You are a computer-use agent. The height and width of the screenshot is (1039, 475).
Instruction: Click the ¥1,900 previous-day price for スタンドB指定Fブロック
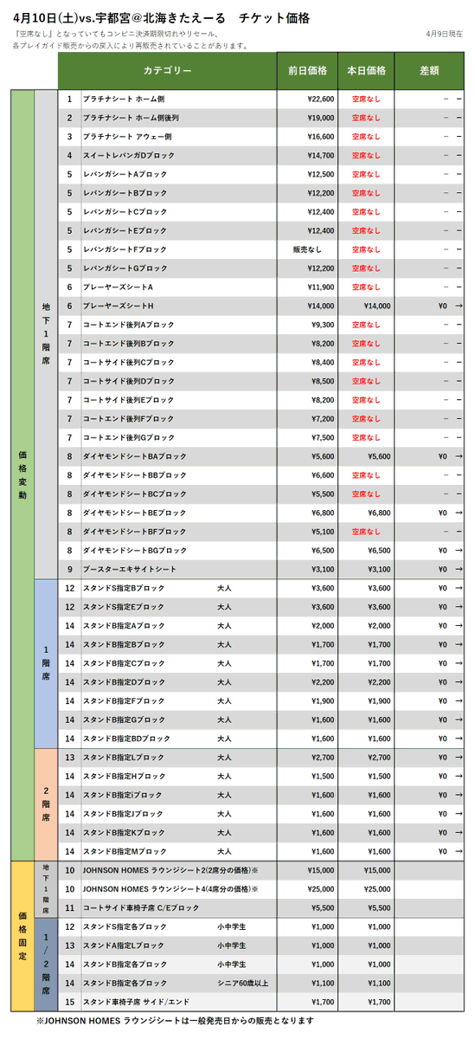click(x=323, y=700)
